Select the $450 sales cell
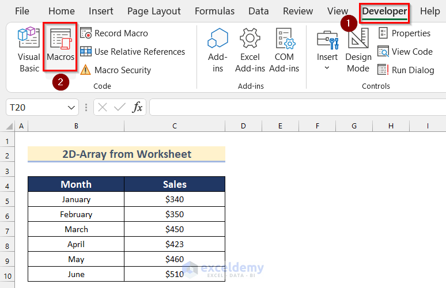 (175, 229)
